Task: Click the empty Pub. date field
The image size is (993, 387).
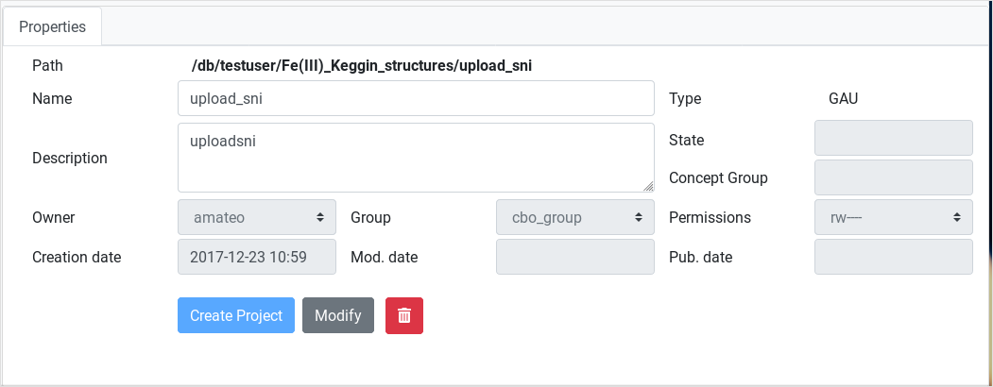Action: 894,257
